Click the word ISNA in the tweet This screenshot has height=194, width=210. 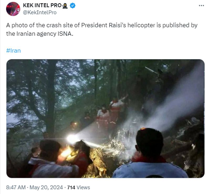pos(65,34)
